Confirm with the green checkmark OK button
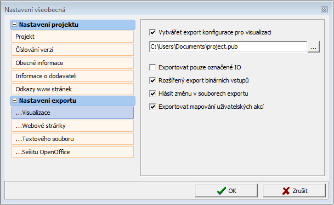This screenshot has width=334, height=205. click(x=226, y=191)
